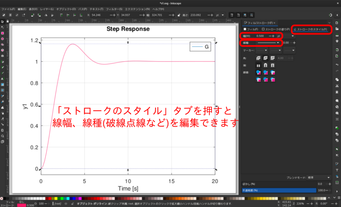Select butt cap style
This screenshot has width=341, height=207.
[x=258, y=65]
